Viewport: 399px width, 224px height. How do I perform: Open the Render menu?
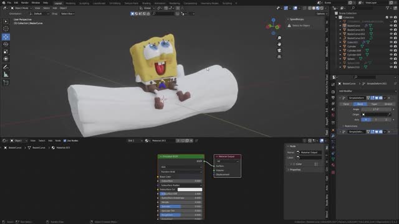tap(25, 2)
